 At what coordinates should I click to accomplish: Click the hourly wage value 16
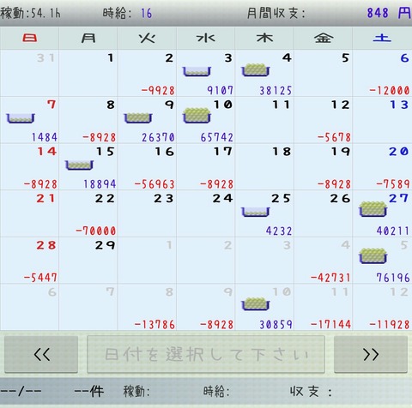tap(146, 13)
